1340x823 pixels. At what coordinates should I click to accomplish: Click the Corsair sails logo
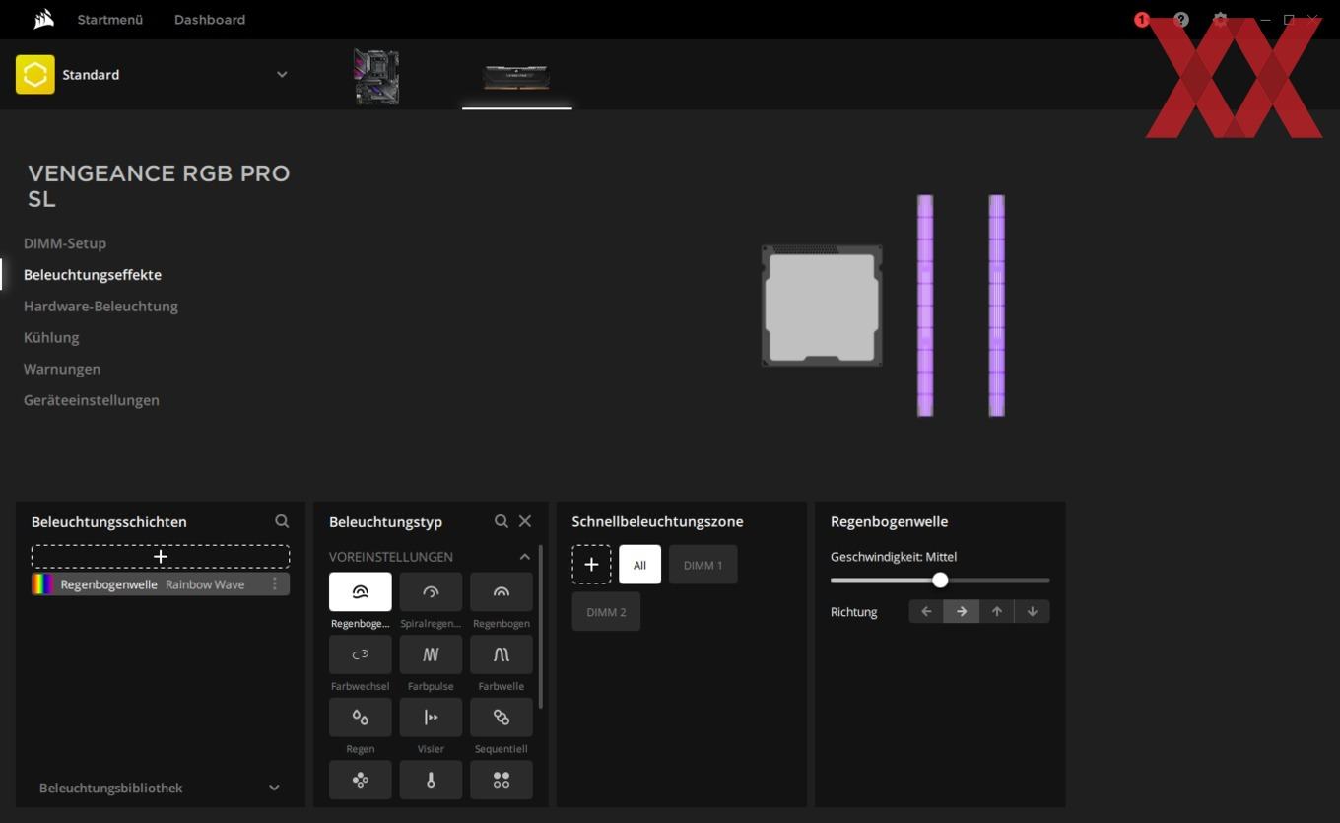pos(43,19)
